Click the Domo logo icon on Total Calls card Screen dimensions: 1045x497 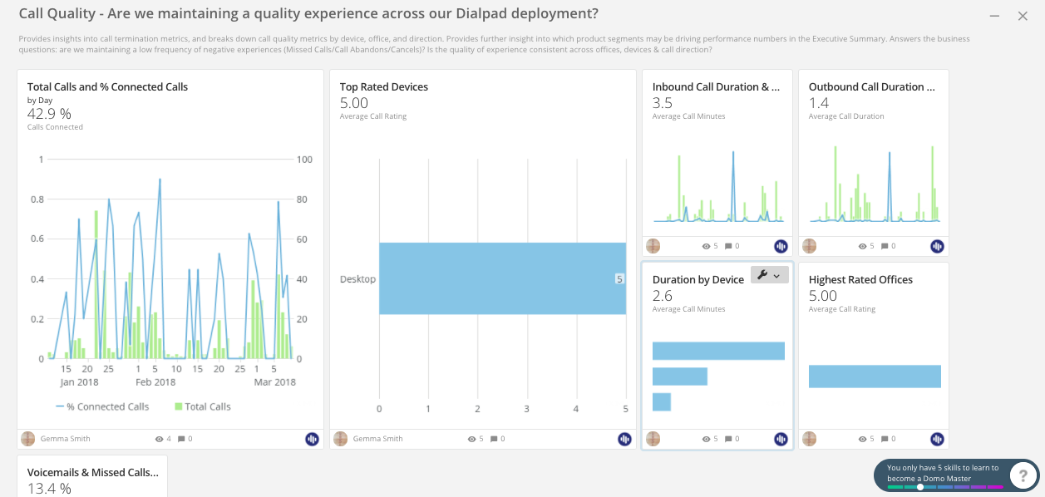(x=312, y=439)
